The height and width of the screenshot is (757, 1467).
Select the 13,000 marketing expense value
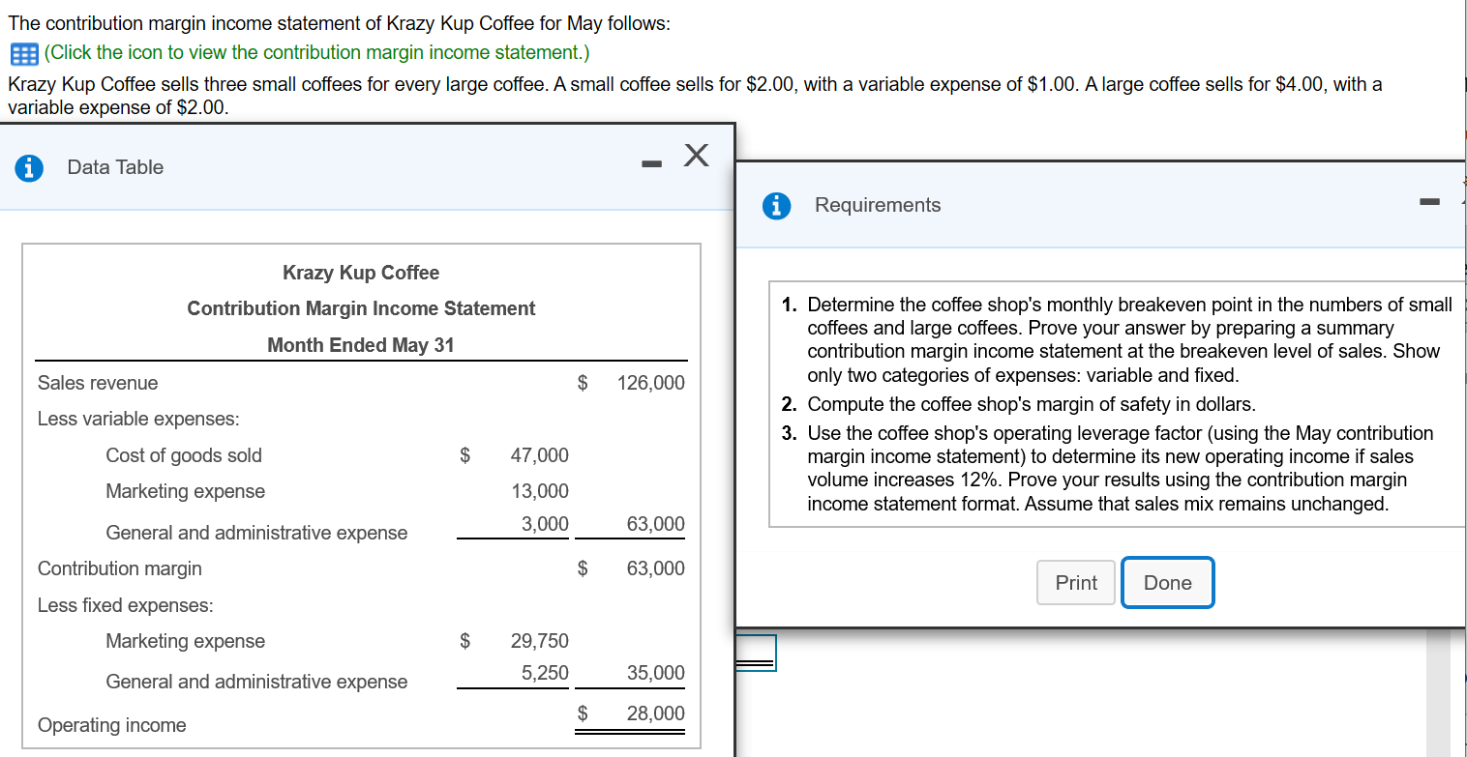540,491
